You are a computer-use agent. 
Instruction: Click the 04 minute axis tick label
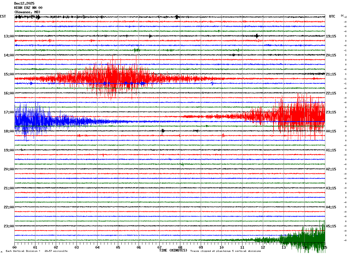[97, 248]
